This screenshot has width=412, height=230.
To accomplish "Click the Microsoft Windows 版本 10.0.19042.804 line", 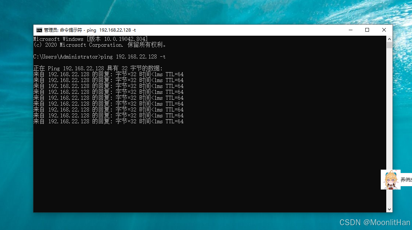I will click(x=89, y=39).
